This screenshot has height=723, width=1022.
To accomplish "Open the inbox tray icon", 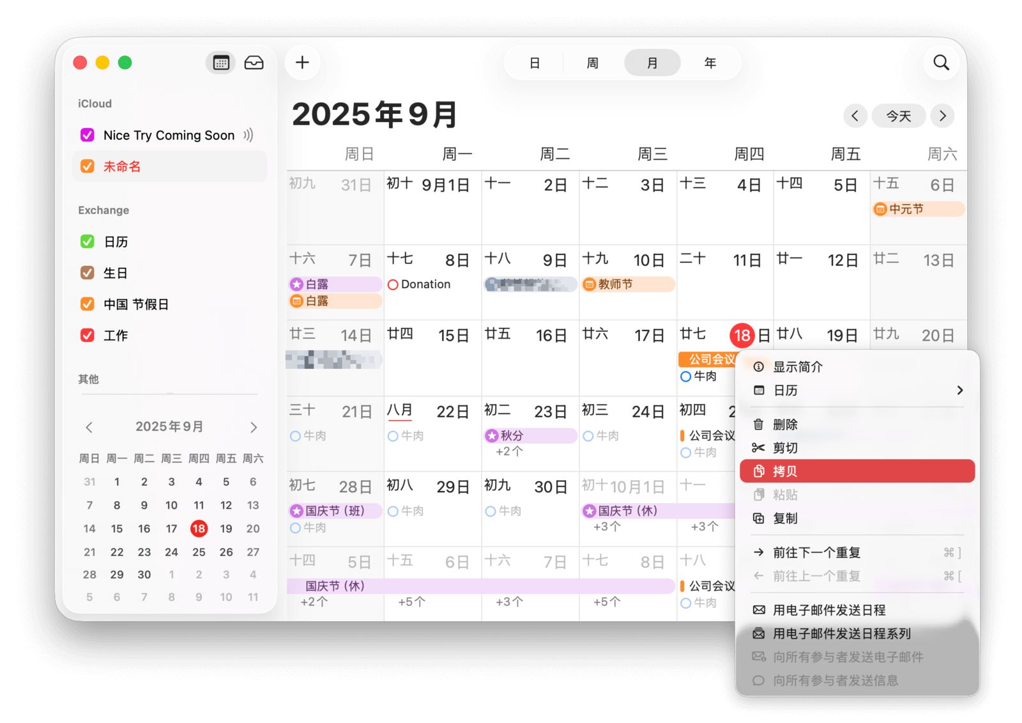I will (x=254, y=63).
